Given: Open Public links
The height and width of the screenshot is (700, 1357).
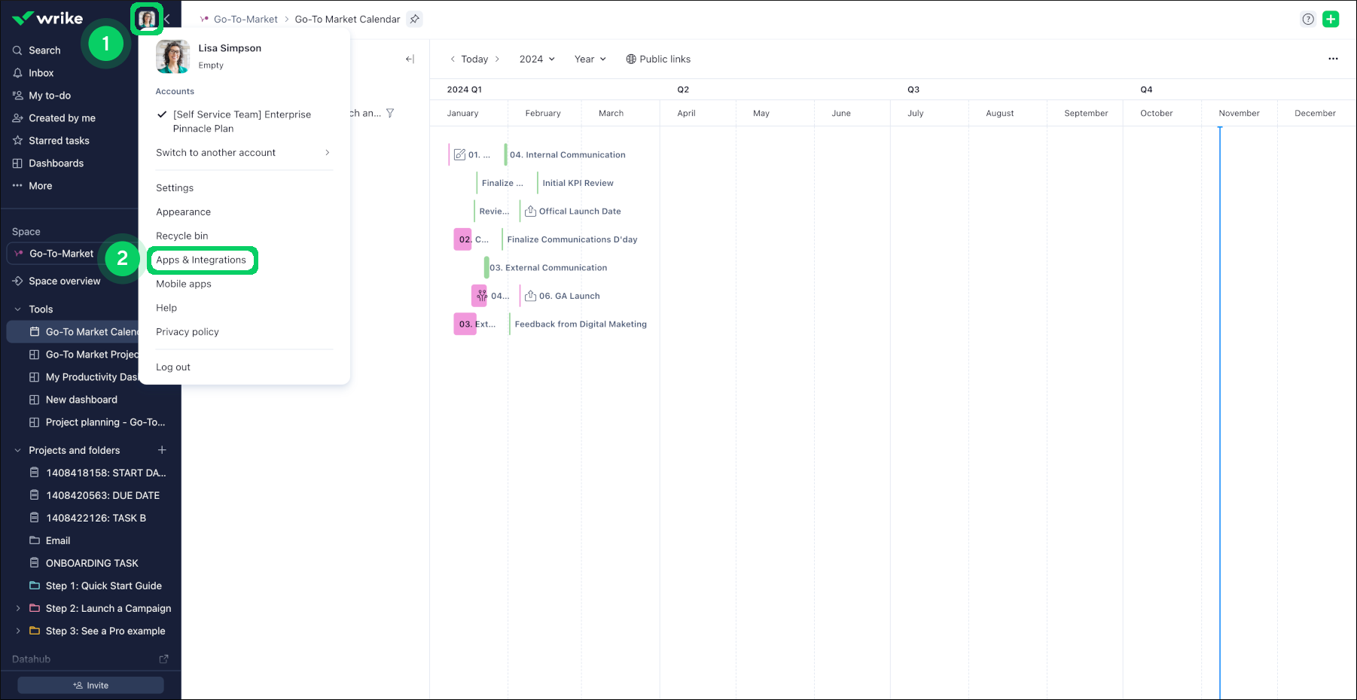Looking at the screenshot, I should (658, 59).
